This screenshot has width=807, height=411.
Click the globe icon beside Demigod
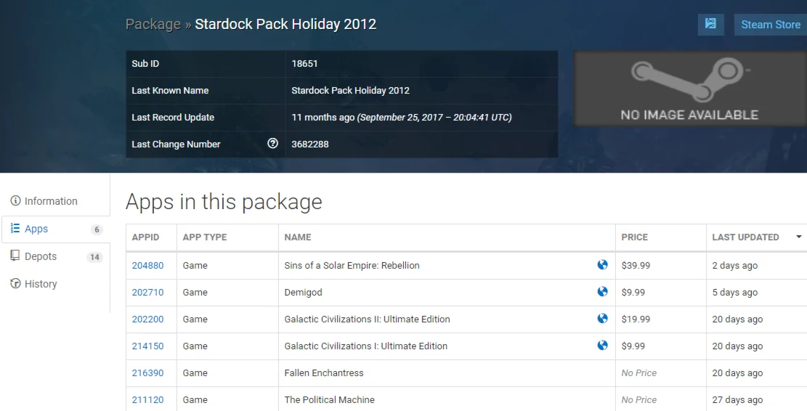pyautogui.click(x=602, y=292)
